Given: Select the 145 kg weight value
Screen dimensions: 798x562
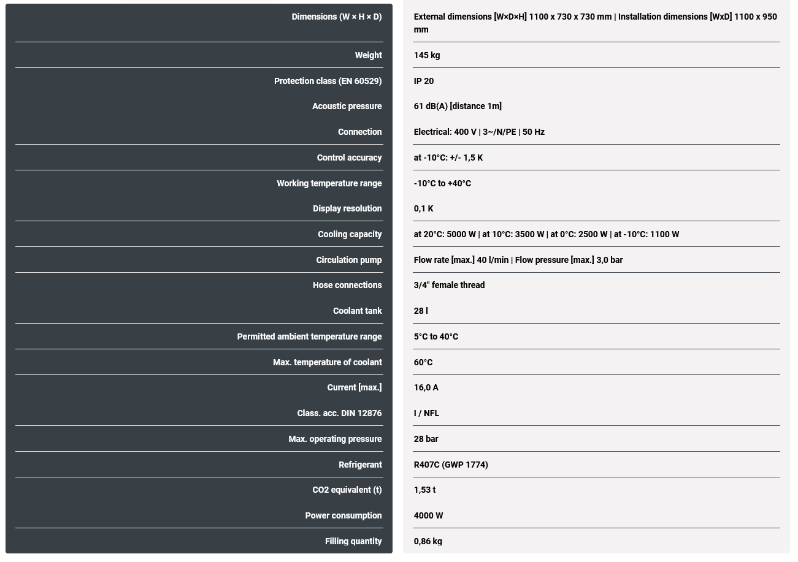Looking at the screenshot, I should click(x=427, y=55).
